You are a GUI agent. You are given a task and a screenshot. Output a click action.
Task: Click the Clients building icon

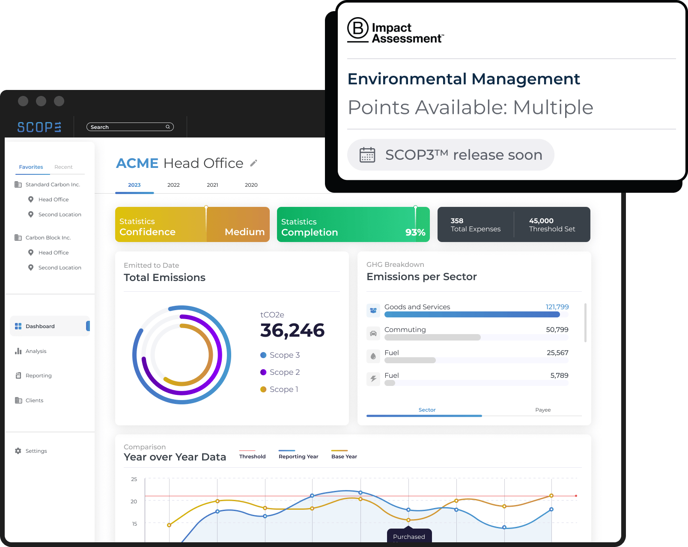pyautogui.click(x=18, y=401)
